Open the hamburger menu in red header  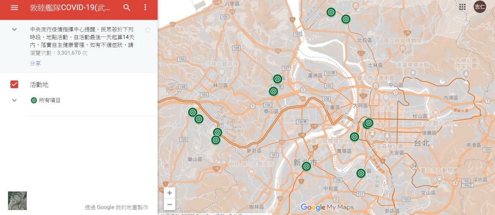14,8
